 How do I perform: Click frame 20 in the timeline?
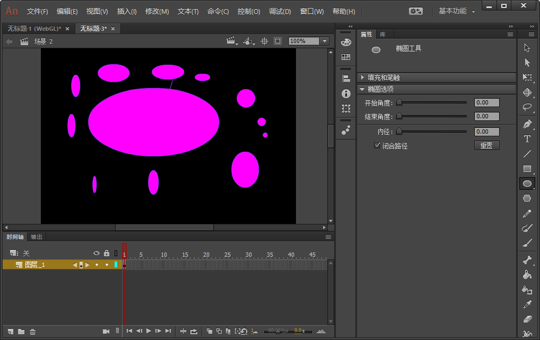(x=206, y=265)
